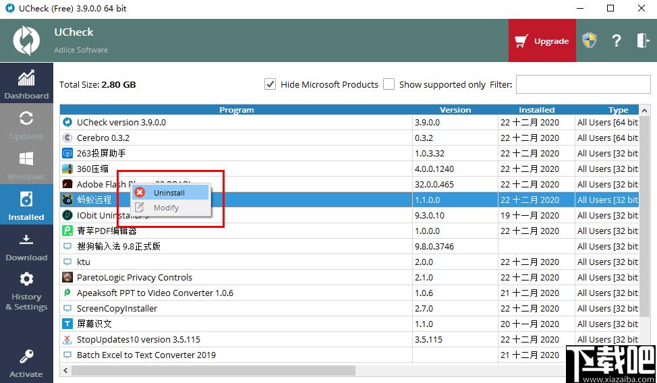Click the IObit Uninstaller row icon
657x383 pixels.
pyautogui.click(x=67, y=215)
